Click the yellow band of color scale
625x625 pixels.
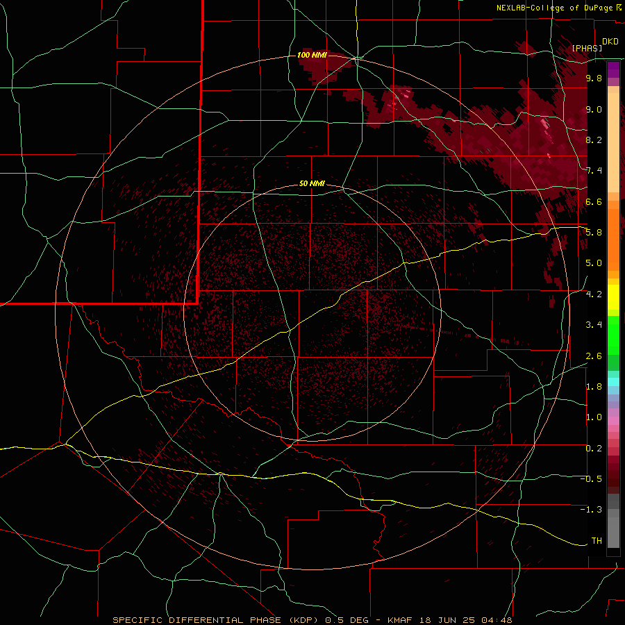pos(613,297)
